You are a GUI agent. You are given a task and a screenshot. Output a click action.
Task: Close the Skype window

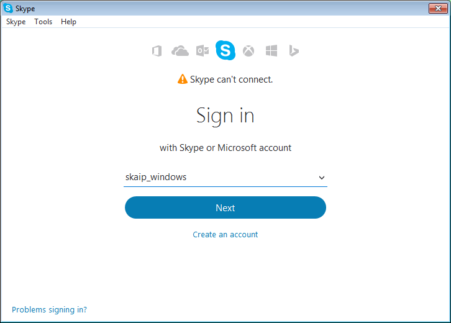coord(438,8)
